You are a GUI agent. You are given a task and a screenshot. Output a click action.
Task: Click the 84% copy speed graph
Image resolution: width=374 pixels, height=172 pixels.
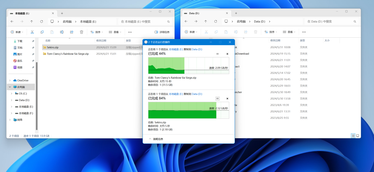(188, 110)
